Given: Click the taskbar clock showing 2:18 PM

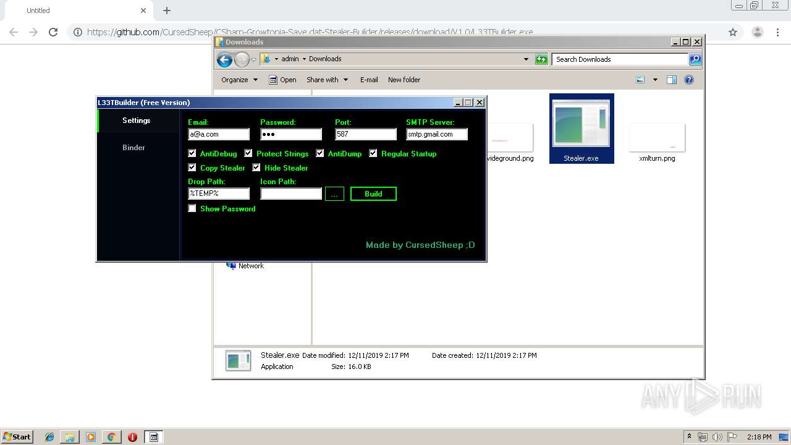Looking at the screenshot, I should 759,437.
